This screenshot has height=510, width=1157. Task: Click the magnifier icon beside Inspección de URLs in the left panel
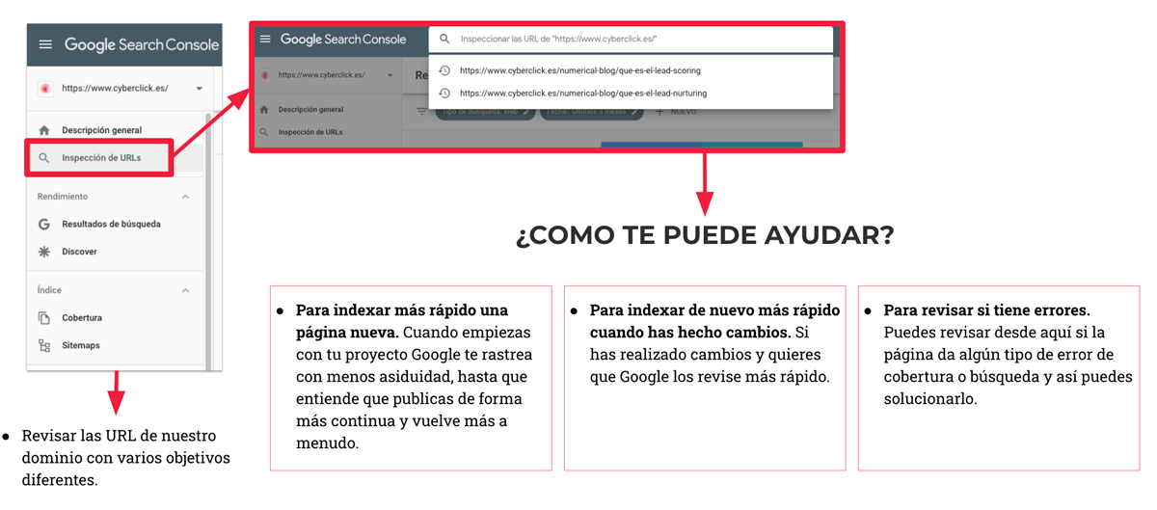(x=43, y=158)
